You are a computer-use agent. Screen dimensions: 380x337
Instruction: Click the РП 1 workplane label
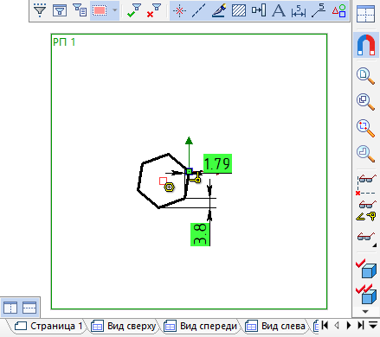point(64,42)
